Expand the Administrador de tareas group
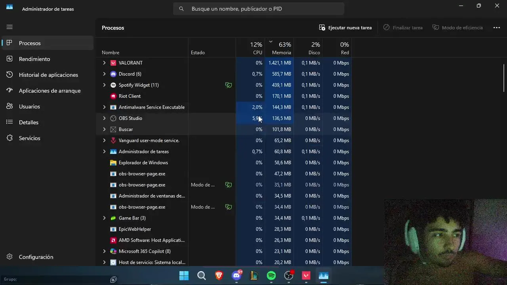The width and height of the screenshot is (507, 285). (x=104, y=152)
